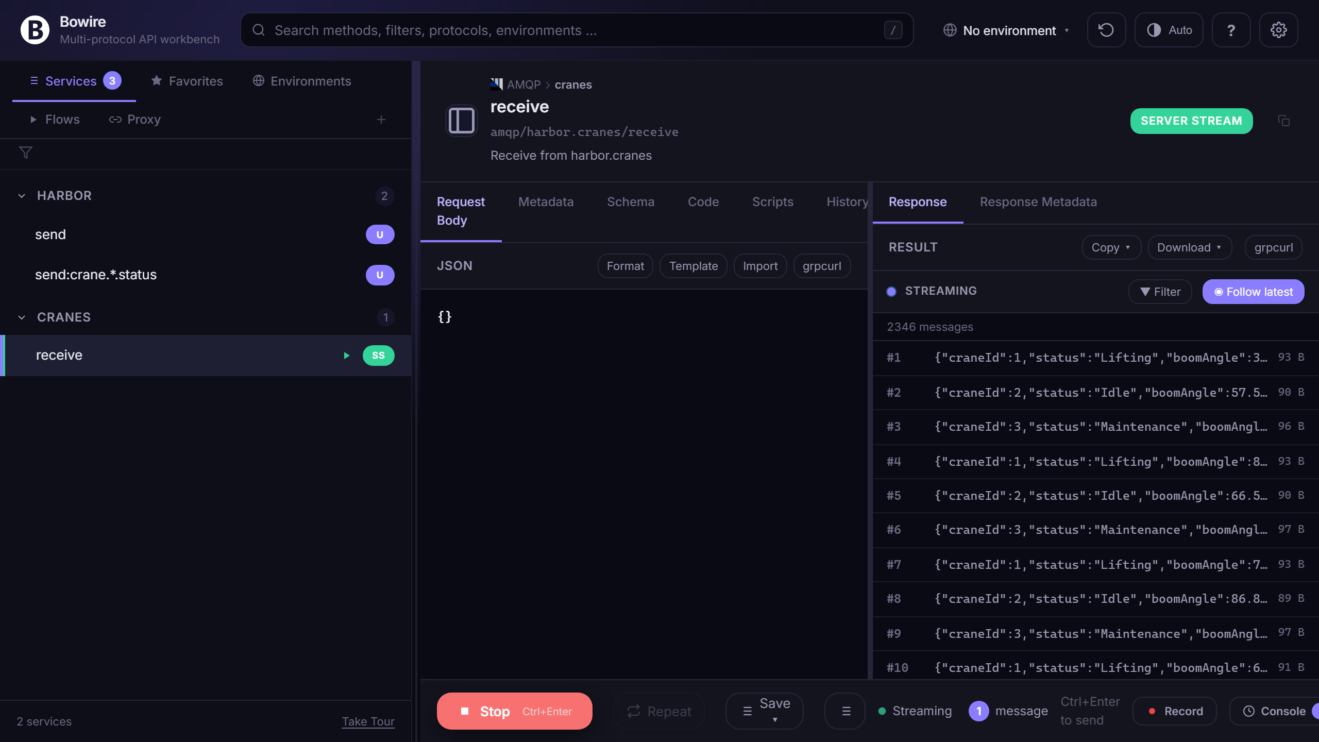This screenshot has width=1319, height=742.
Task: Click the funnel filter icon in sidebar
Action: (26, 153)
